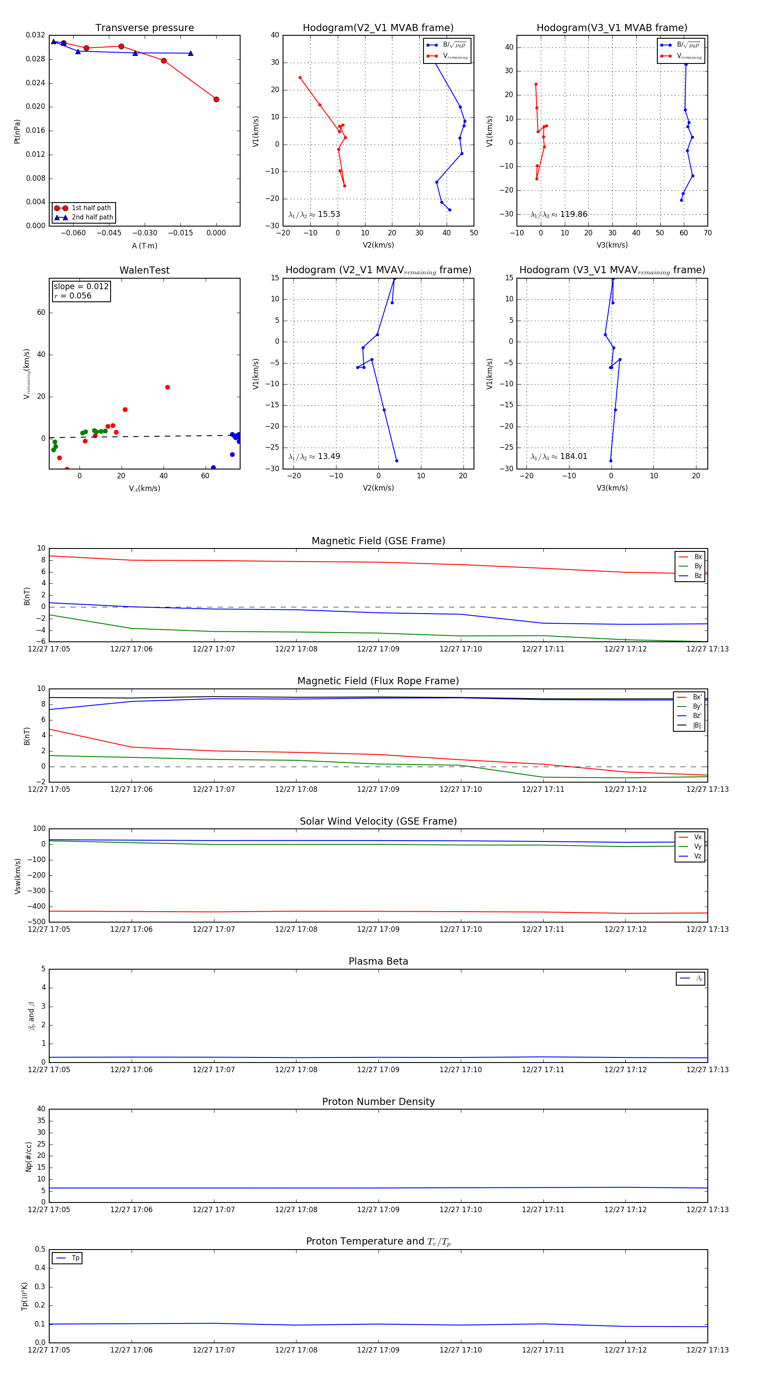Screen dimensions: 757x1387
Task: Click the "By'" legend entry in Flux Rope plot
Action: pyautogui.click(x=689, y=707)
